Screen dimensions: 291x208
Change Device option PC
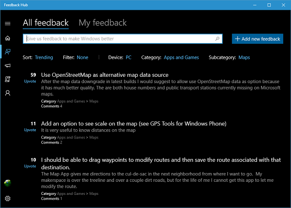tap(129, 57)
